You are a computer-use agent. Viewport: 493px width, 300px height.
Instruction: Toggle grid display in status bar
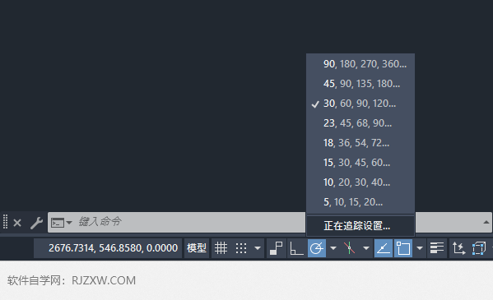click(221, 248)
